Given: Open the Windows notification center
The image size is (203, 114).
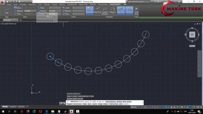Looking at the screenshot, I should [199, 111].
